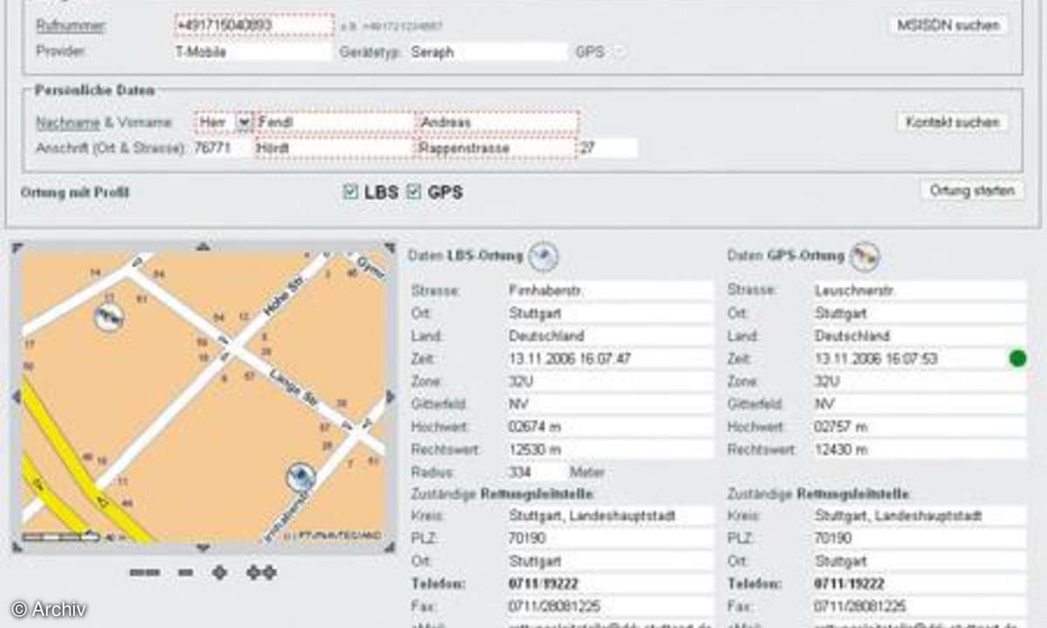The height and width of the screenshot is (628, 1047).
Task: Click the LBS Strasse field Firnhaberstr.
Action: coord(609,290)
